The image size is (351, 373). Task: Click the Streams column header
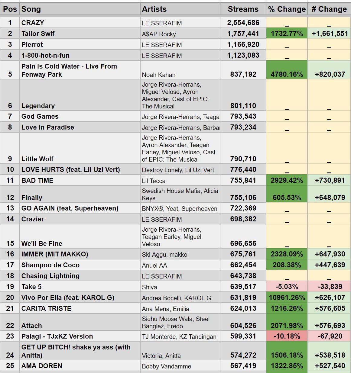click(243, 9)
